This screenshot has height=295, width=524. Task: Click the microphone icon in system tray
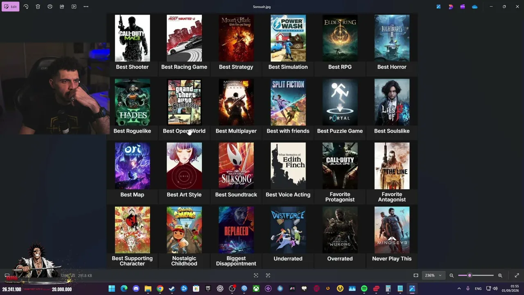pyautogui.click(x=468, y=289)
